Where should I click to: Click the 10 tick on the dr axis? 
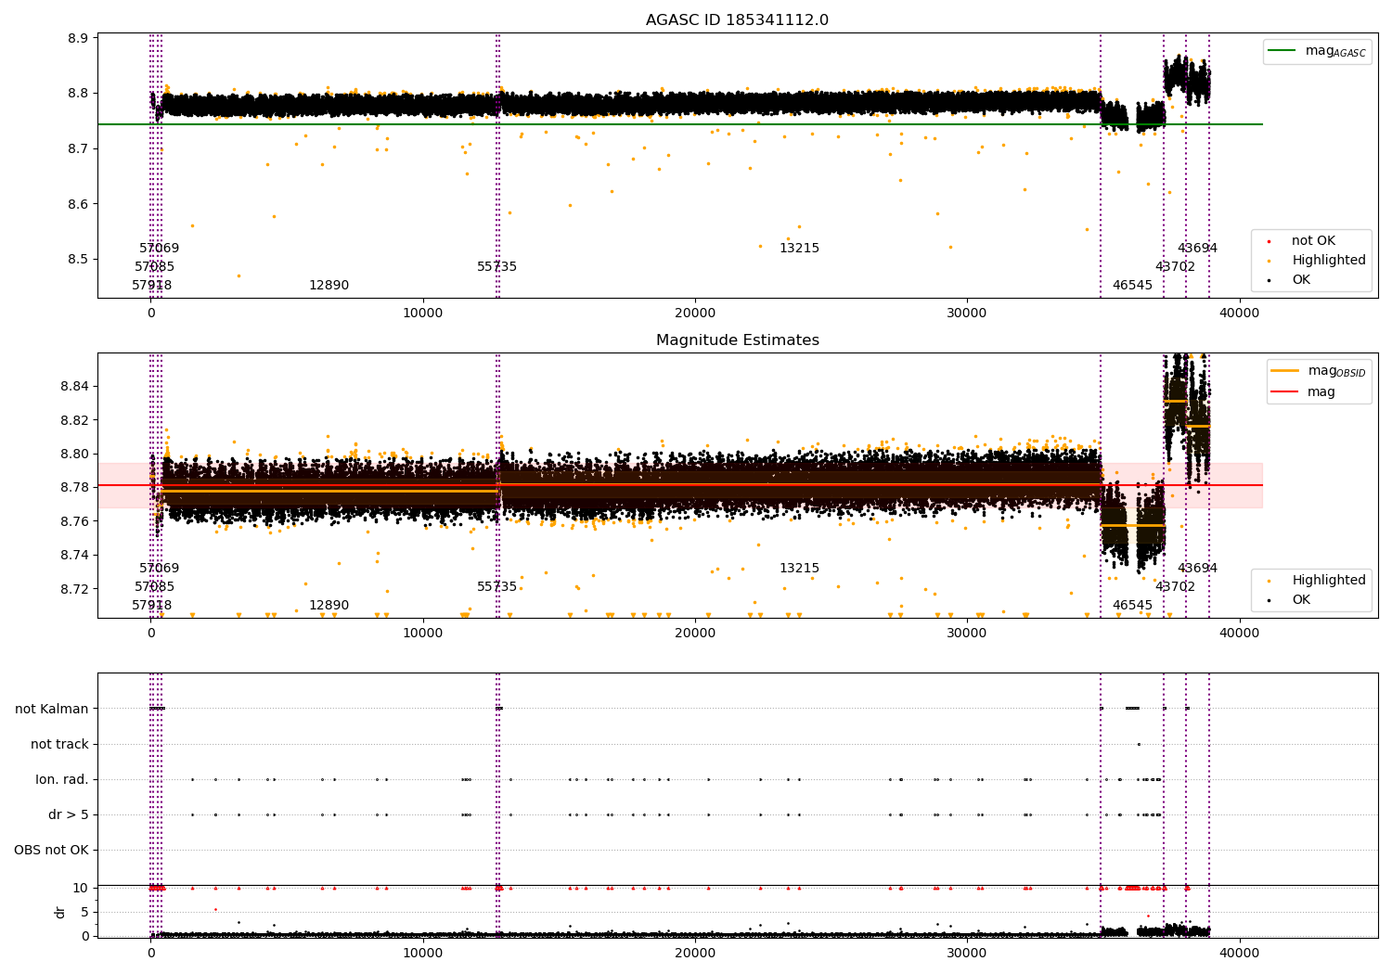click(81, 889)
